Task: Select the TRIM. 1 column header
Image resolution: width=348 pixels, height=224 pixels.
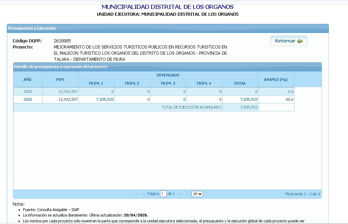Action: 96,83
